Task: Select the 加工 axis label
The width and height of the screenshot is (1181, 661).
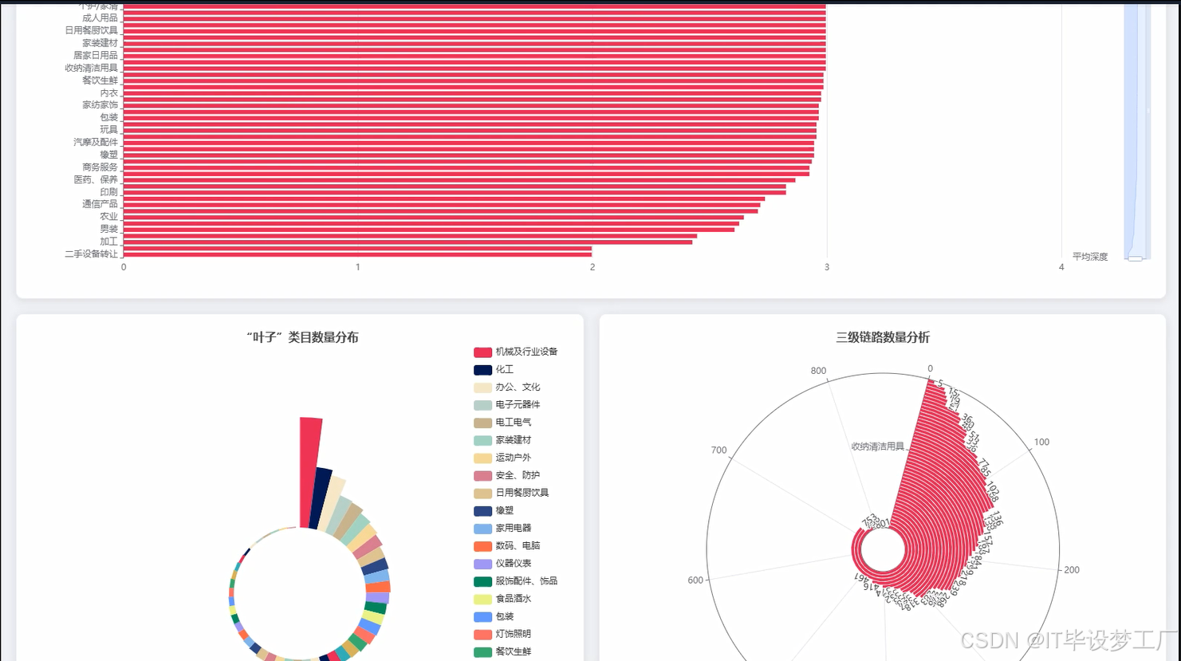Action: (108, 242)
